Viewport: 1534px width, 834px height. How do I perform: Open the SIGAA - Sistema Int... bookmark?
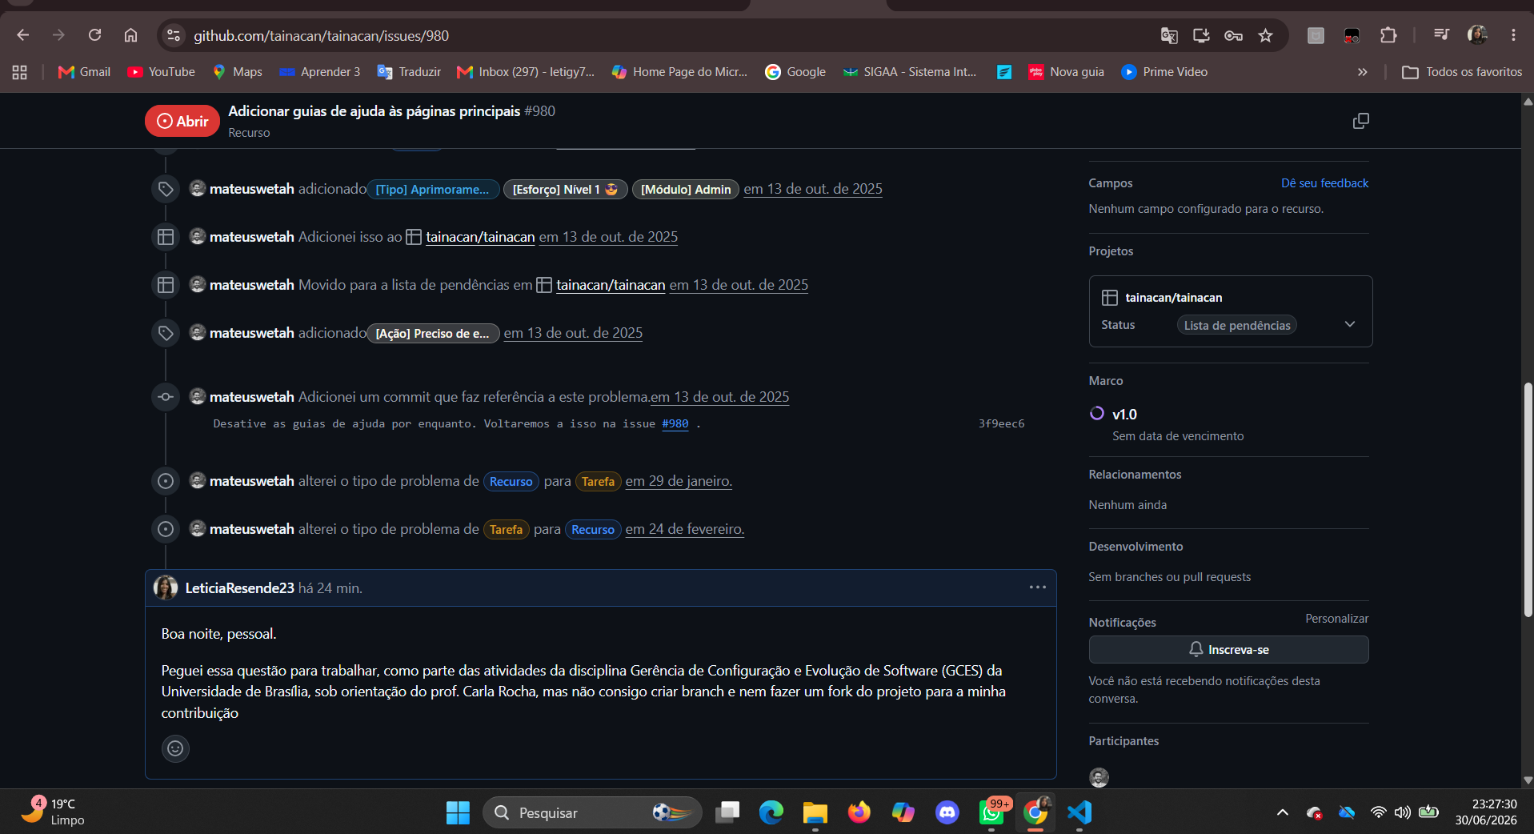tap(910, 72)
